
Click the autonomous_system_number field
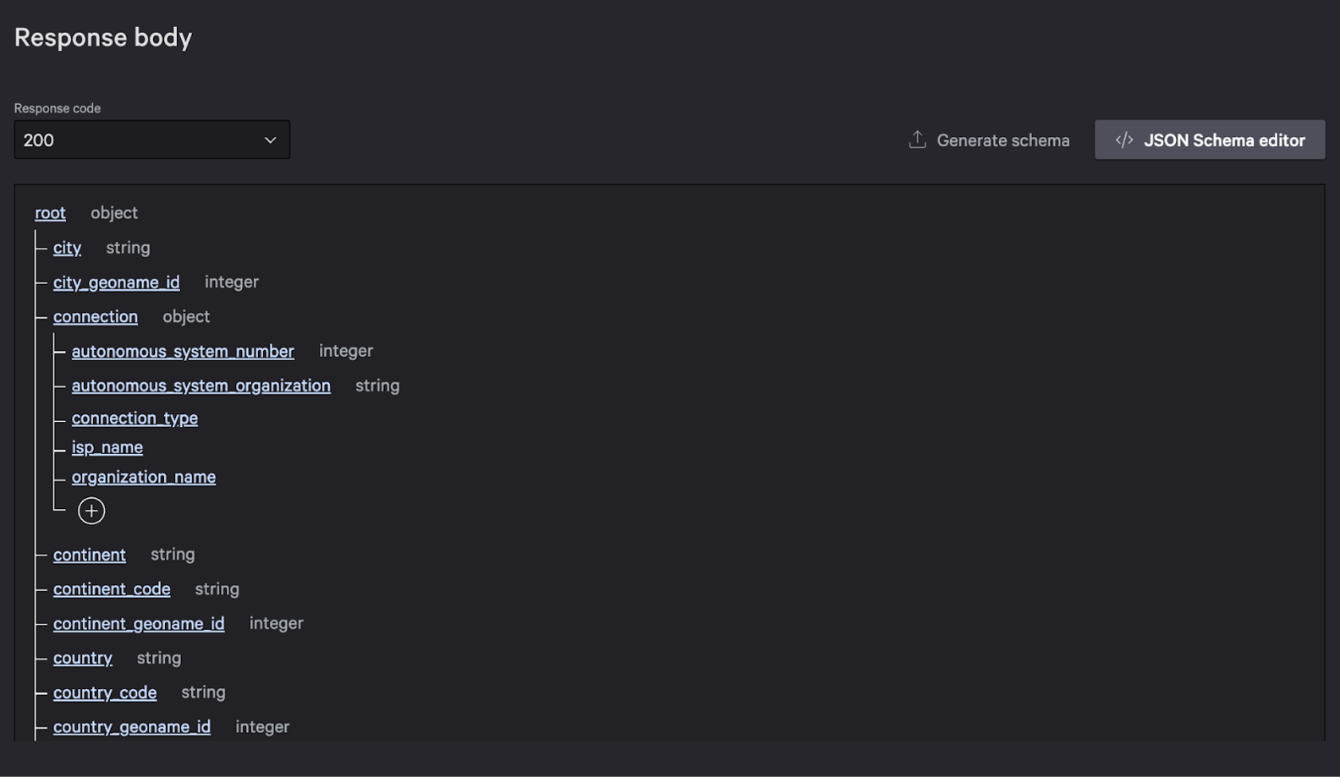(183, 351)
